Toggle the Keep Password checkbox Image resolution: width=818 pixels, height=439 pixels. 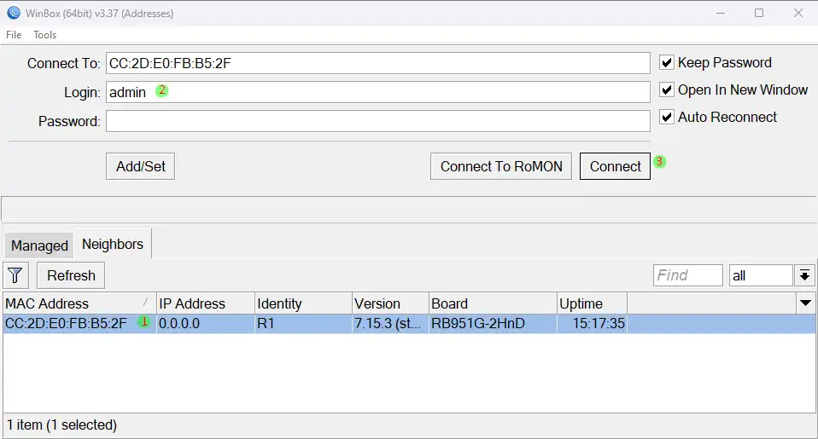tap(668, 63)
